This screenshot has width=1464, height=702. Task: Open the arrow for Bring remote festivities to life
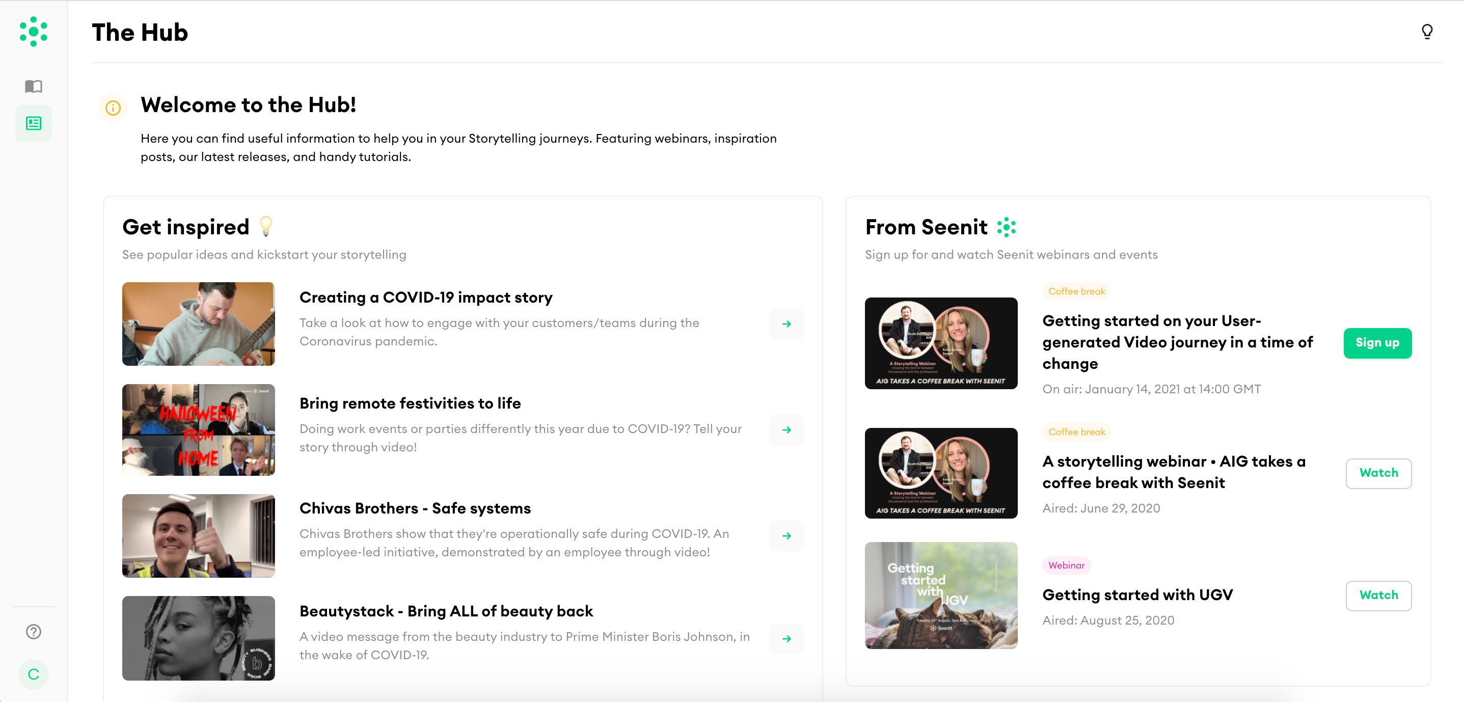click(x=787, y=430)
